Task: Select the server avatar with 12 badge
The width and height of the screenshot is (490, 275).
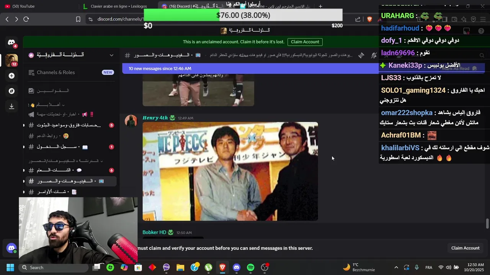Action: pyautogui.click(x=11, y=60)
